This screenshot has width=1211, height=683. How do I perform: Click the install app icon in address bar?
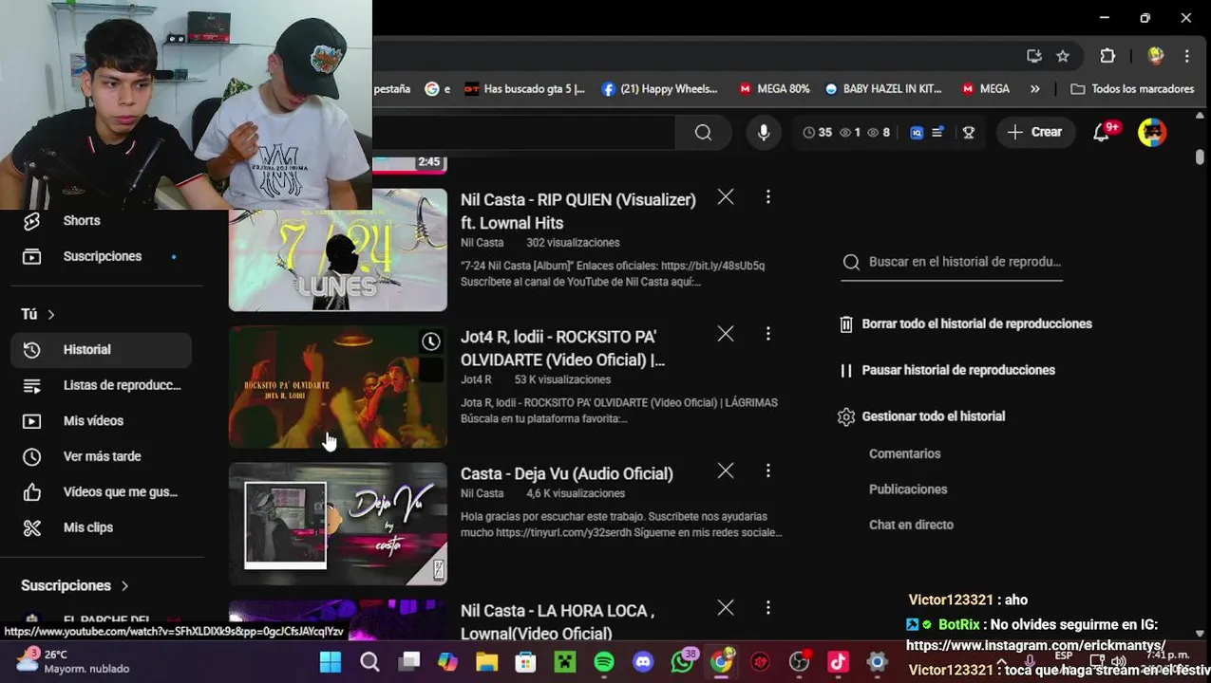[1034, 56]
